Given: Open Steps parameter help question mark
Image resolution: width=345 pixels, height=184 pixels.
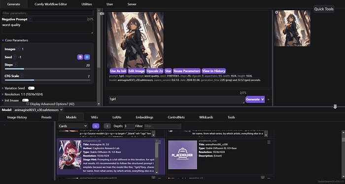Looking at the screenshot, I should tap(15, 64).
